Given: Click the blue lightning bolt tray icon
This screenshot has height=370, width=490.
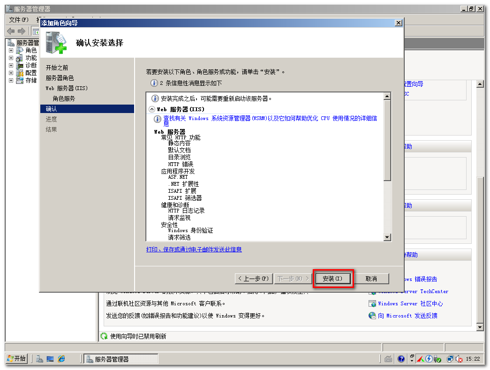Looking at the screenshot, I should tap(429, 359).
